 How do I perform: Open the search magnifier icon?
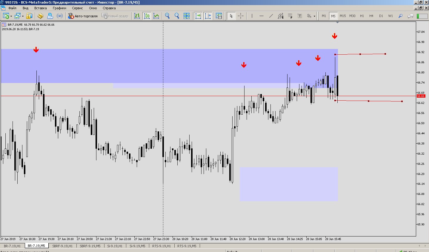(x=401, y=16)
